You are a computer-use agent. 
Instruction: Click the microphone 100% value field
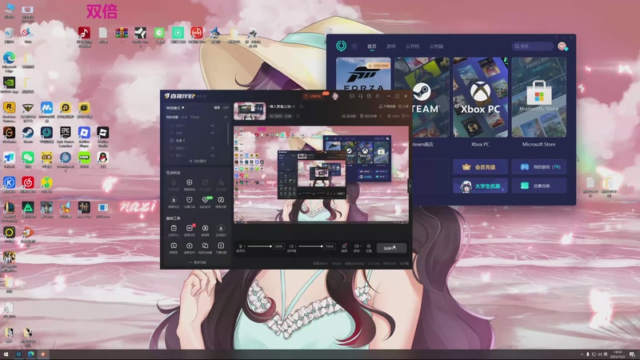[278, 246]
